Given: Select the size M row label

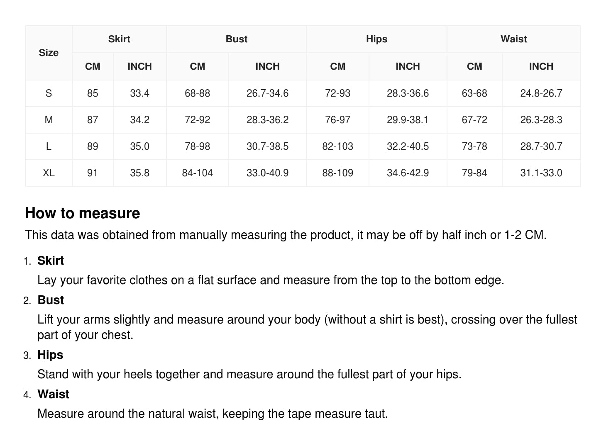Looking at the screenshot, I should pyautogui.click(x=49, y=120).
